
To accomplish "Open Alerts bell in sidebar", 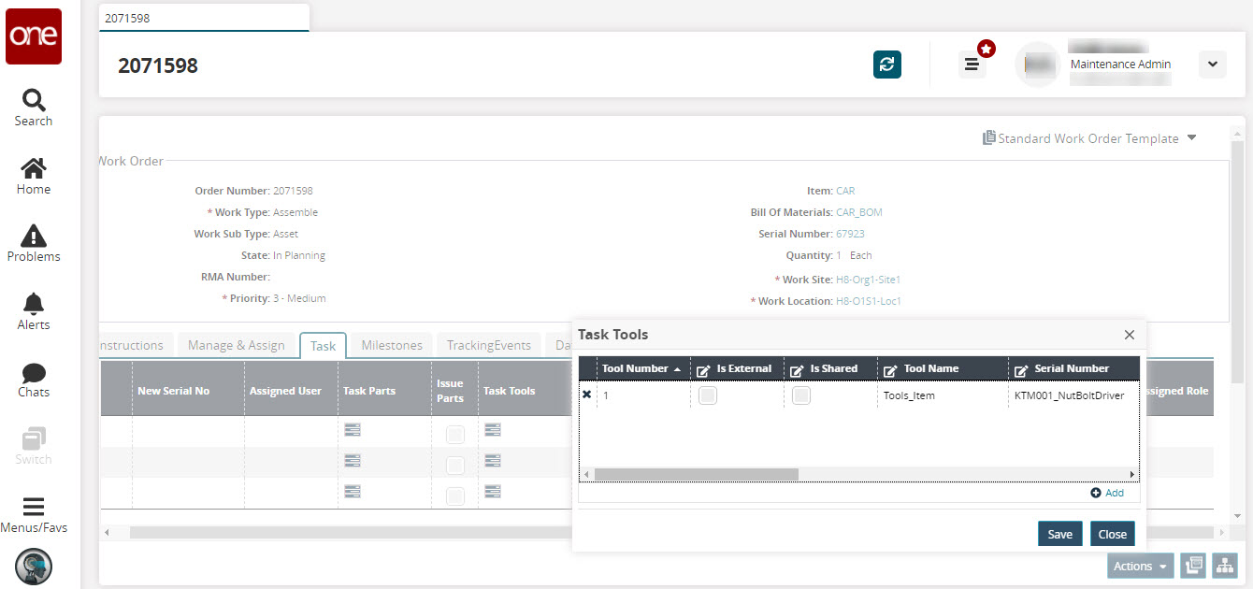I will (34, 311).
